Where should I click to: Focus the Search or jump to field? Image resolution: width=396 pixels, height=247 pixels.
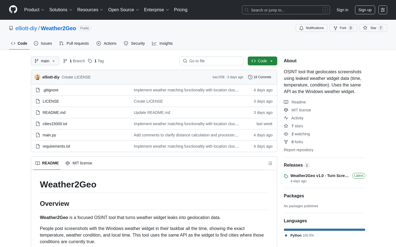pos(286,10)
